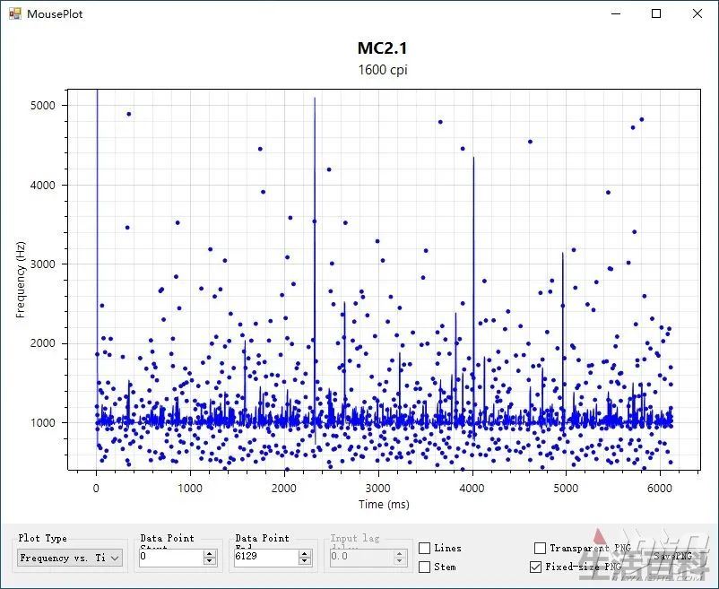The height and width of the screenshot is (589, 719).
Task: Decrease Data Point Start with down arrow
Action: tap(210, 561)
